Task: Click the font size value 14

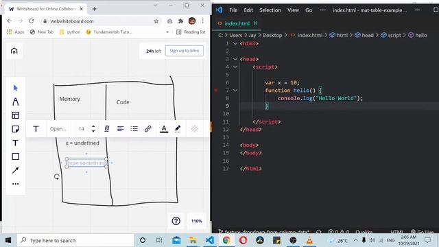Action: (82, 129)
